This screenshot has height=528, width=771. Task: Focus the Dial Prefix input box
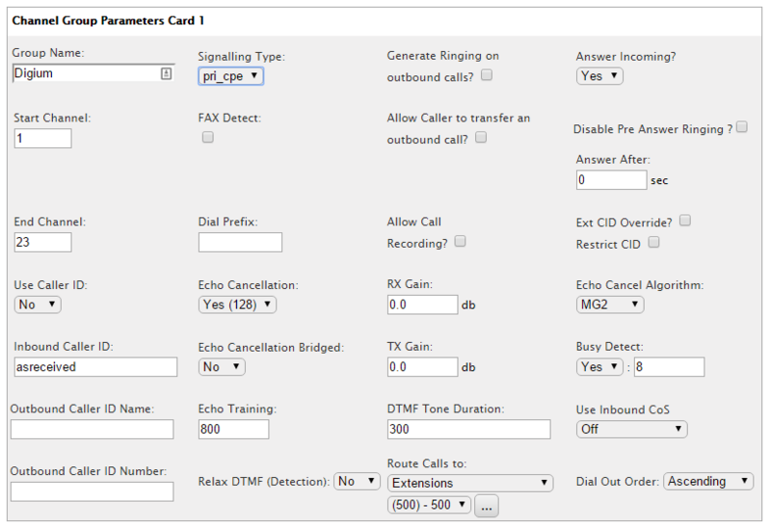point(240,242)
